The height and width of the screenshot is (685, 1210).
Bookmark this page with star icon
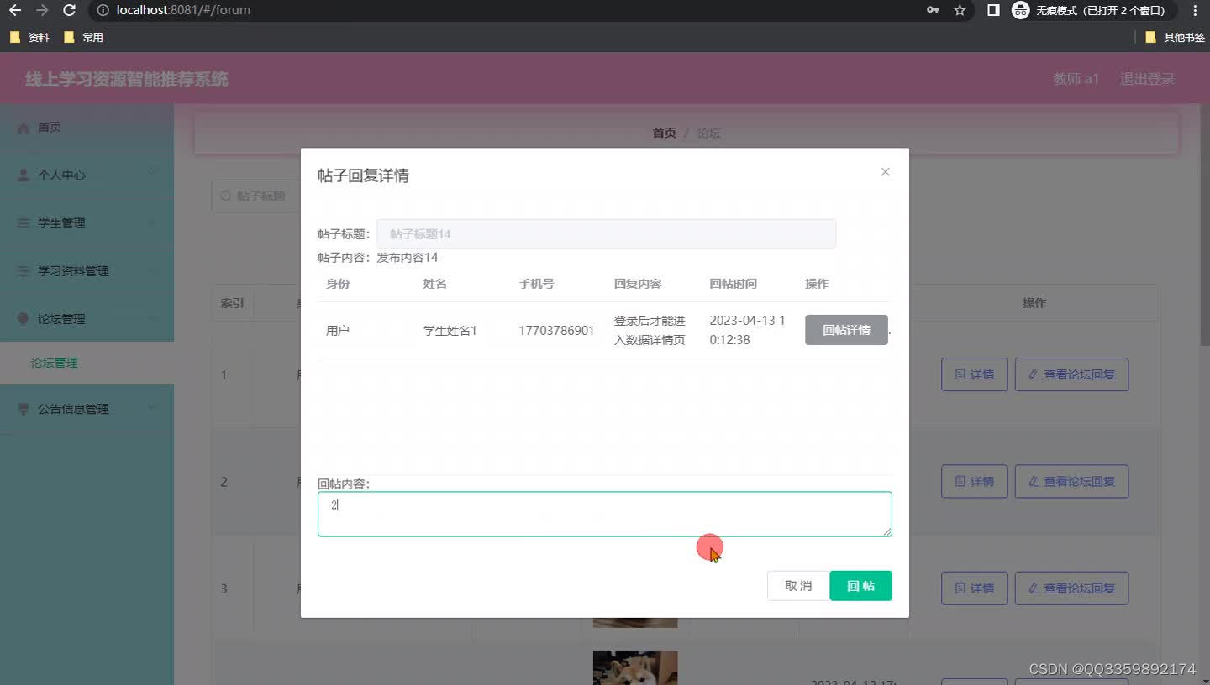pyautogui.click(x=960, y=11)
